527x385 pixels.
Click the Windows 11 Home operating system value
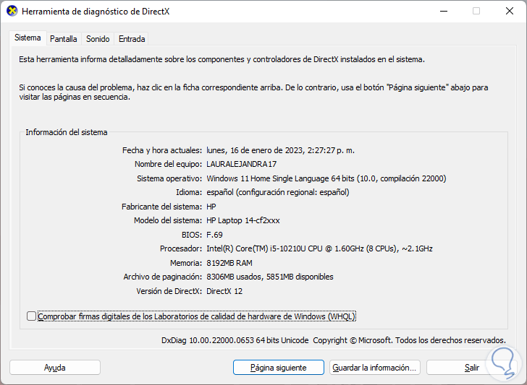click(x=326, y=178)
